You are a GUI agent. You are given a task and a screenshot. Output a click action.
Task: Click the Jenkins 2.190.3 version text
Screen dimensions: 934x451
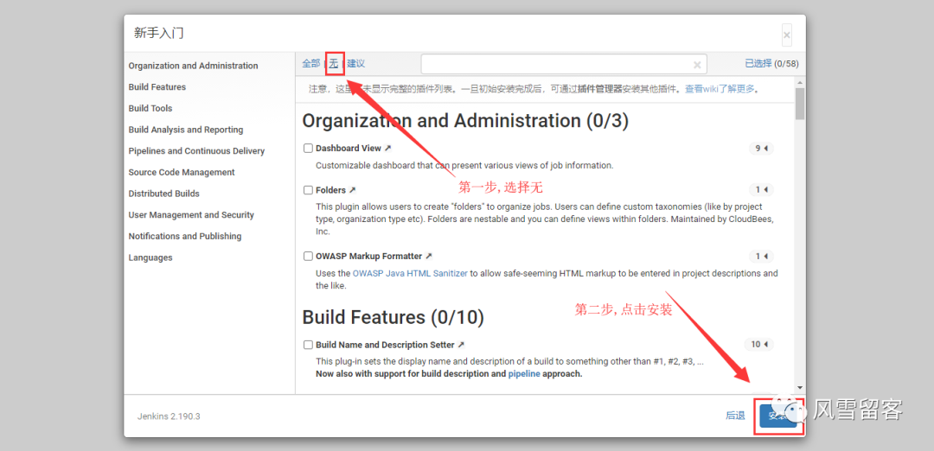coord(169,416)
